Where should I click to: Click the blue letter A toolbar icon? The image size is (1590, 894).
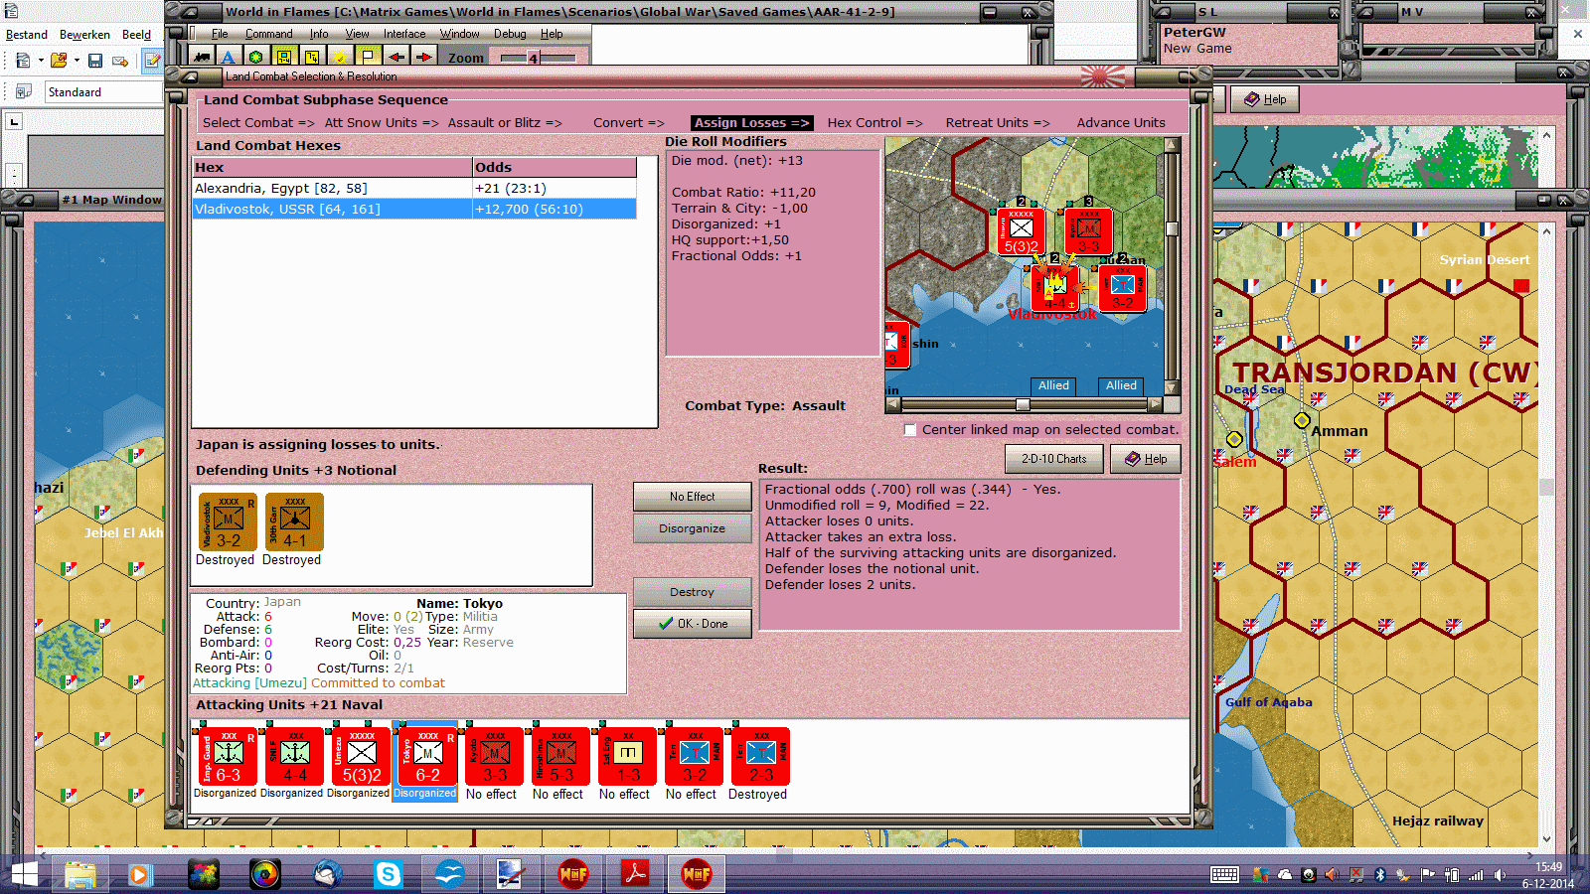click(228, 57)
